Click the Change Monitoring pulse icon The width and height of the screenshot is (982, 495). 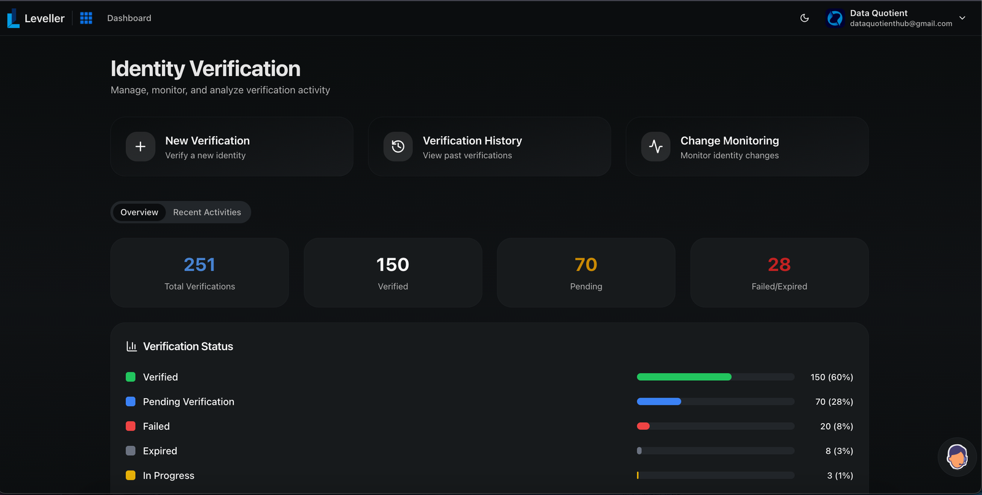[655, 147]
